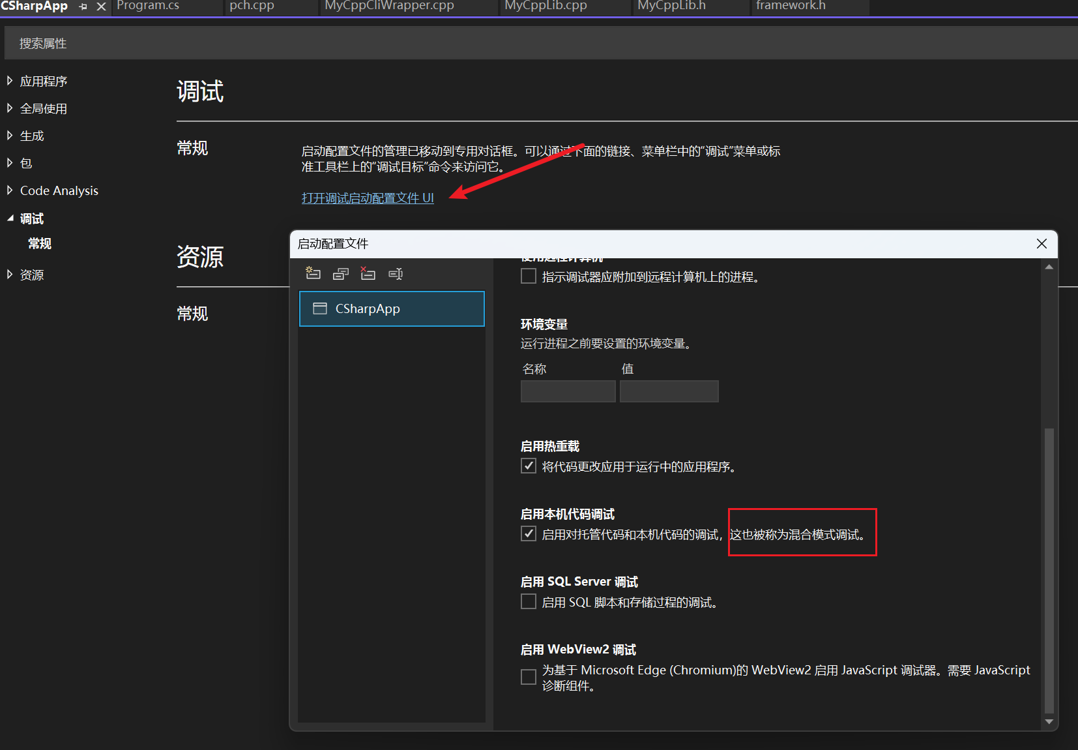Enable WebView2 debugging checkbox

pos(529,677)
